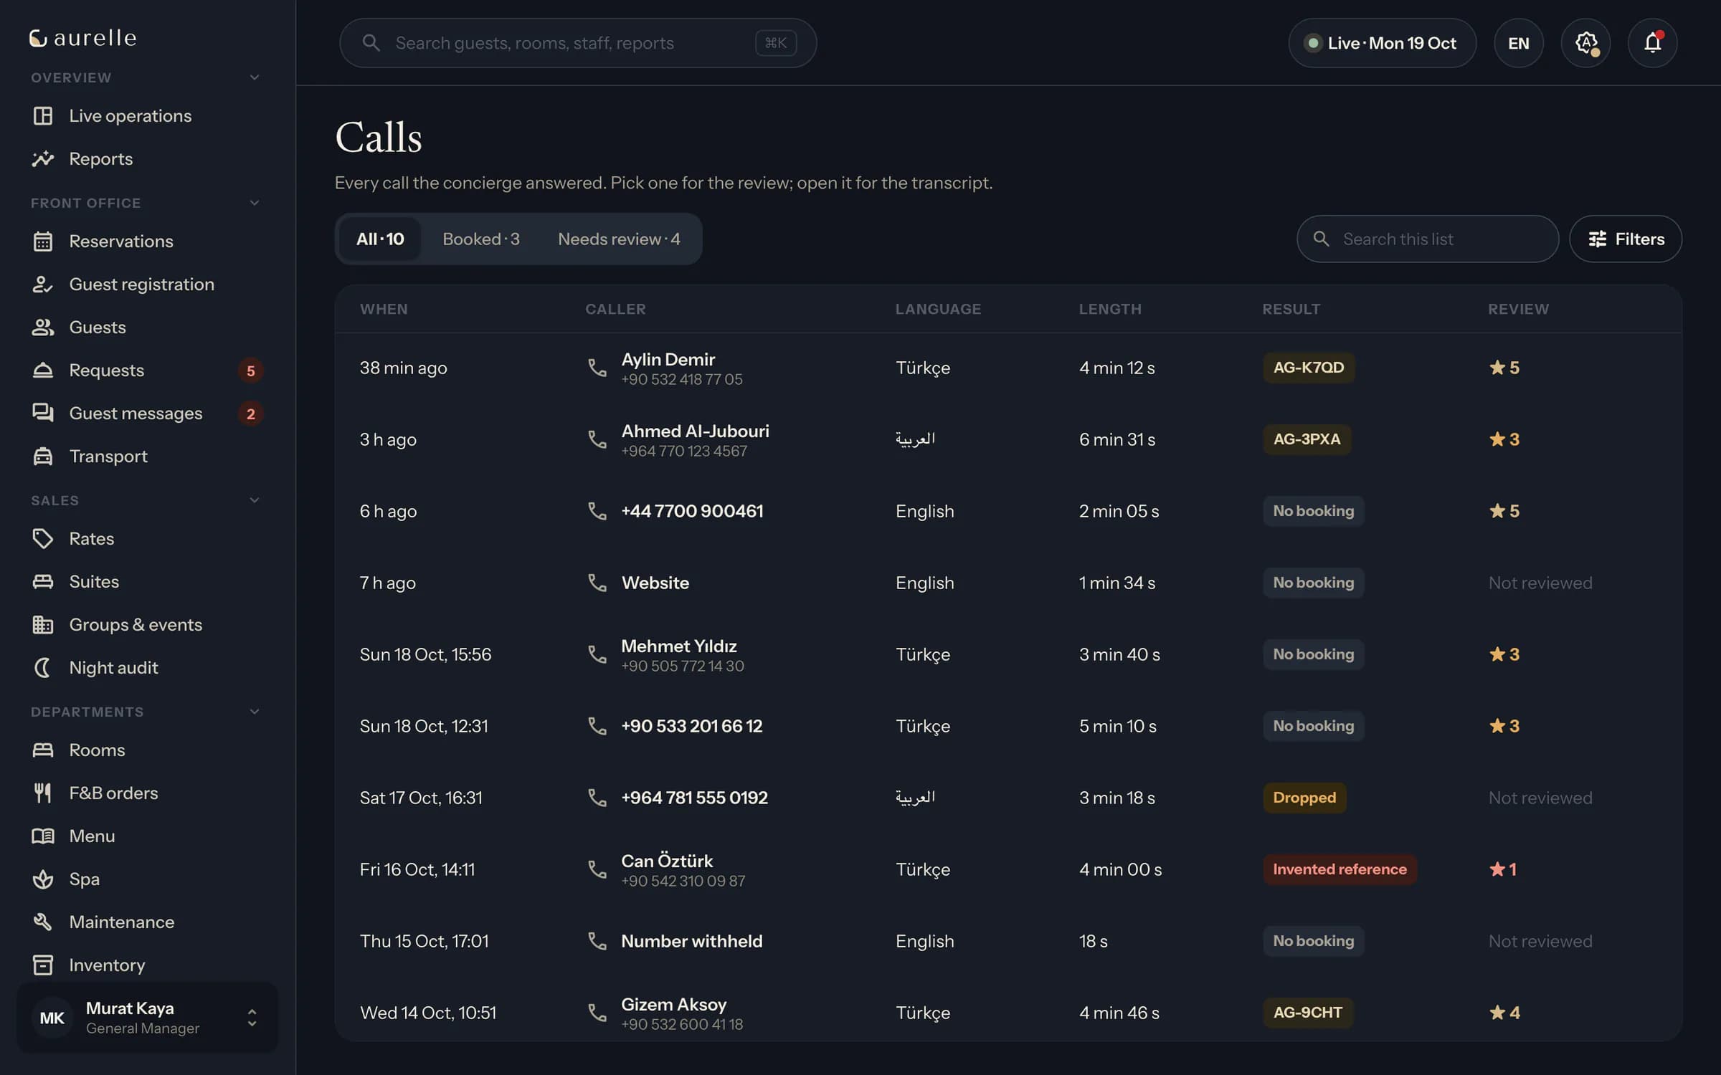Select the Spa lotus icon in sidebar

coord(42,879)
